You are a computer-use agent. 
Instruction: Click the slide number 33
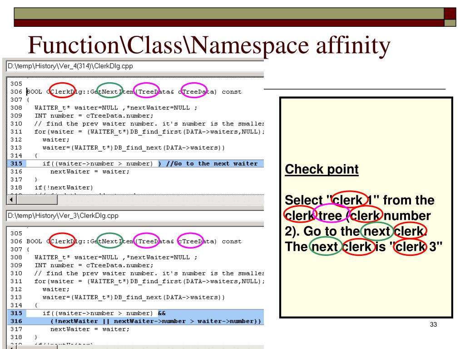(x=433, y=324)
